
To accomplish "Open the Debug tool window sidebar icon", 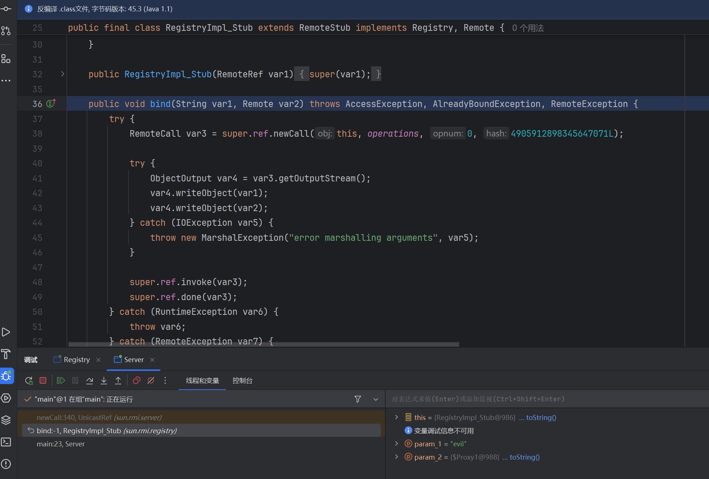I will point(6,376).
